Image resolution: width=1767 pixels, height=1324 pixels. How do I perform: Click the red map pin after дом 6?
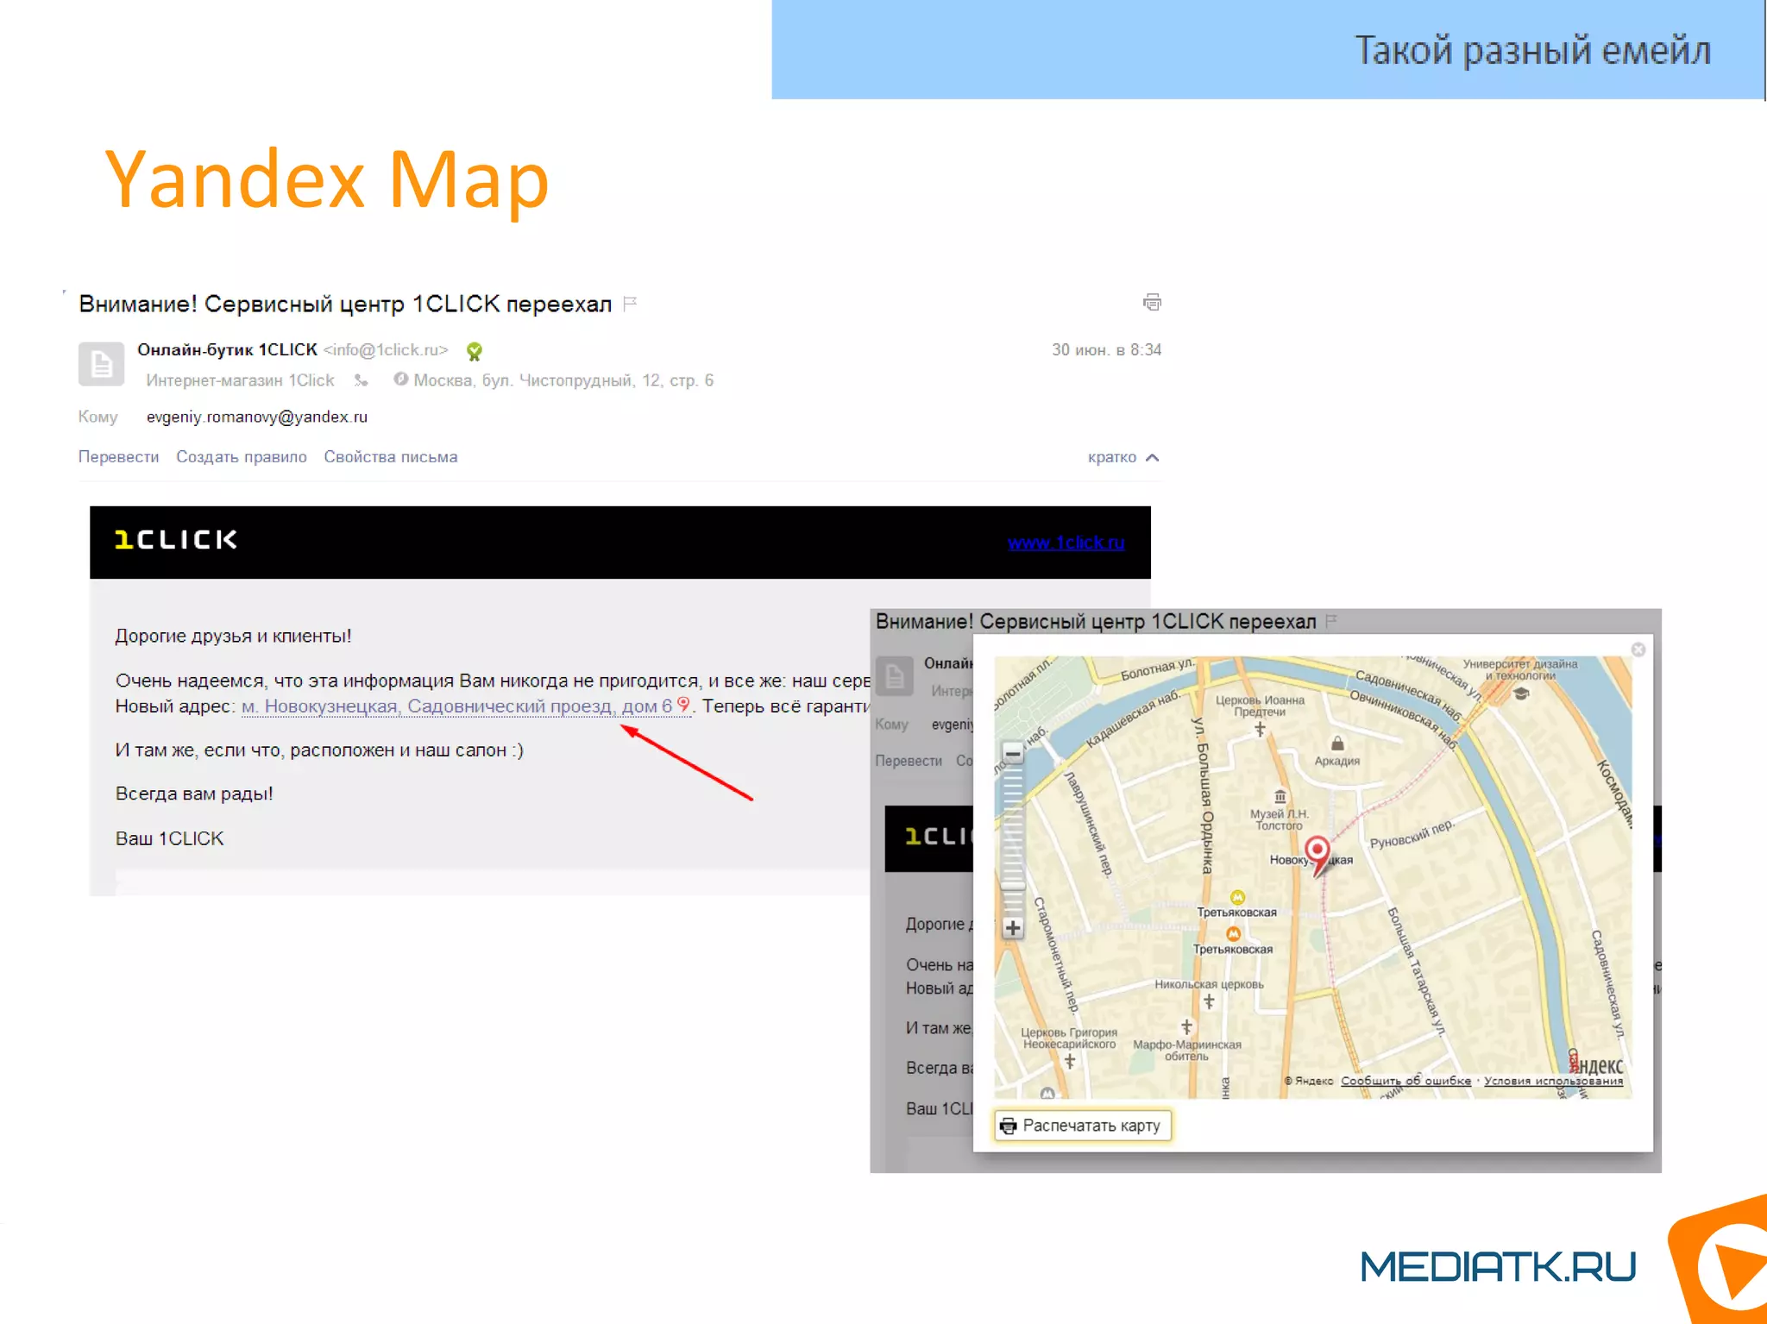(683, 705)
